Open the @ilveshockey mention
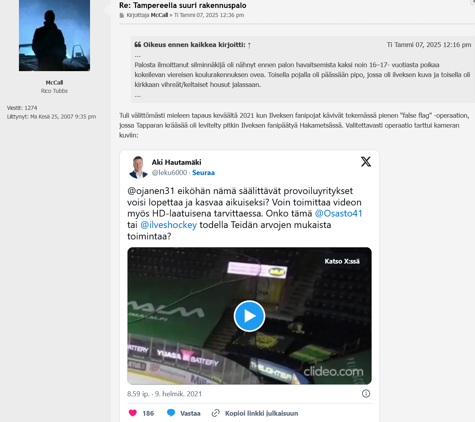Image resolution: width=475 pixels, height=422 pixels. pyautogui.click(x=169, y=225)
